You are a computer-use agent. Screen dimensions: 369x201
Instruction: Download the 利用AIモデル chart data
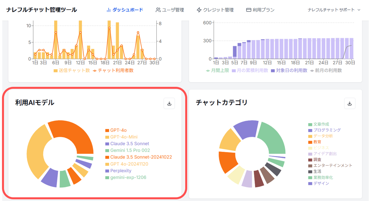coord(169,104)
